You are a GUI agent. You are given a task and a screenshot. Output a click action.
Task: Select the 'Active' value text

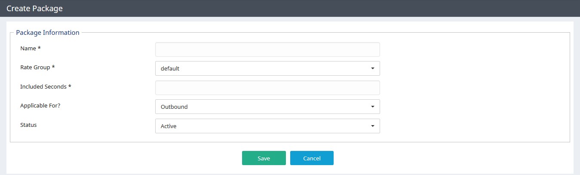point(169,126)
